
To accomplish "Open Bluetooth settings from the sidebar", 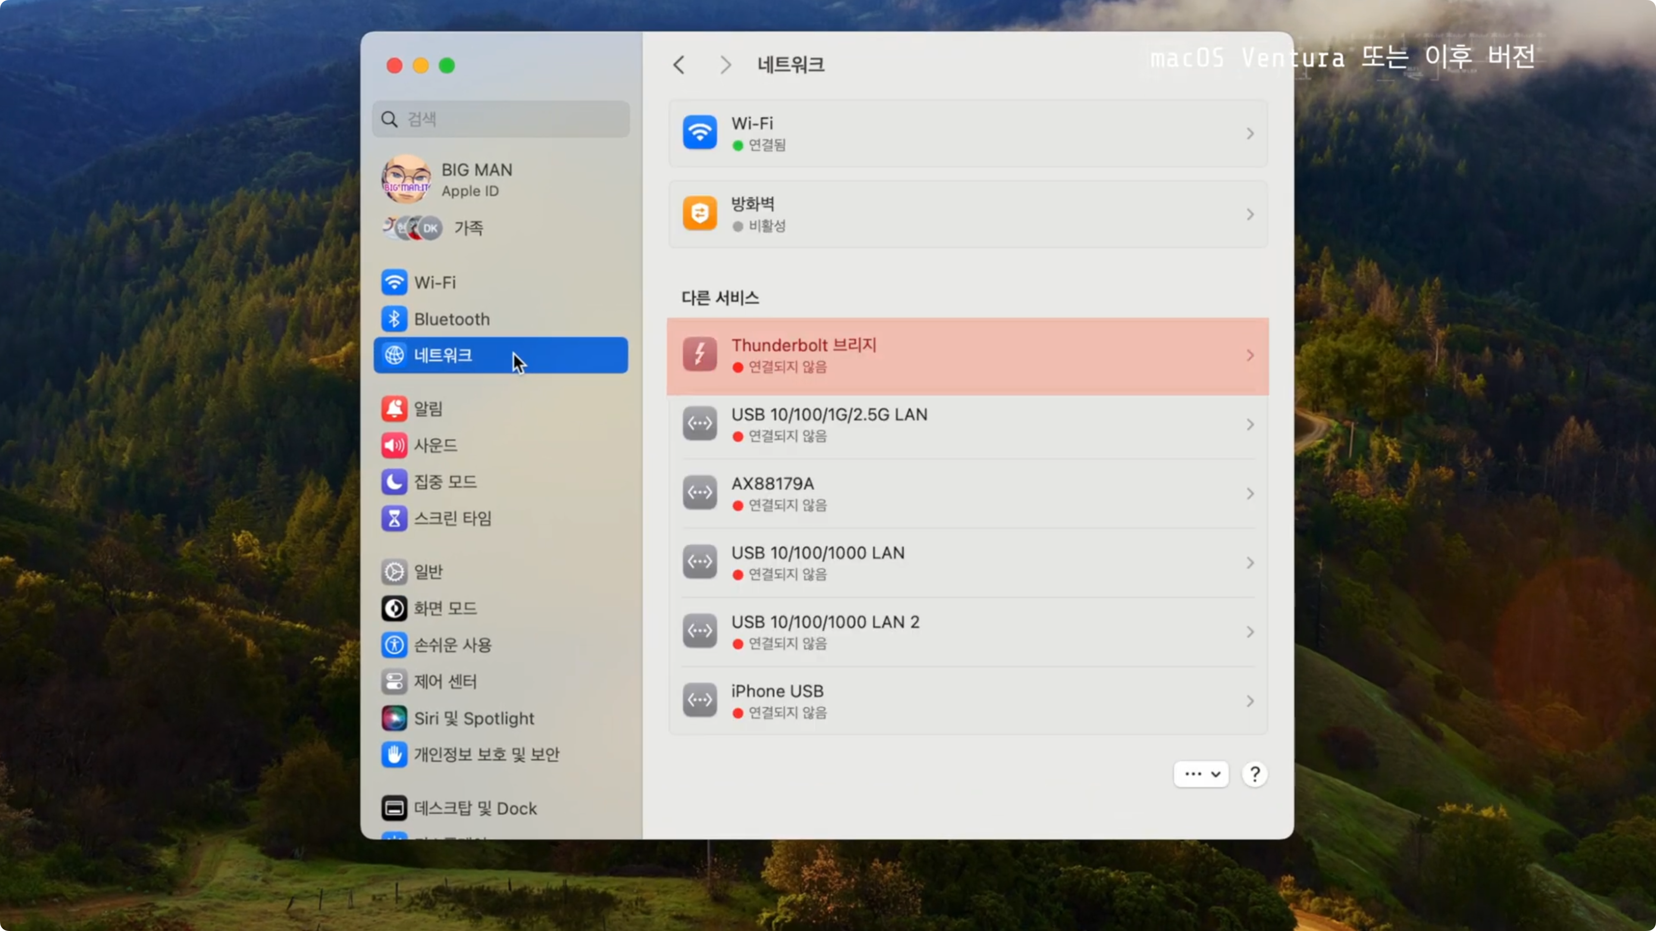I will (451, 319).
